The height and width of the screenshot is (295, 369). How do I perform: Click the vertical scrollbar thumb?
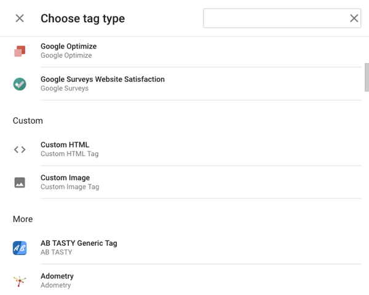[x=367, y=77]
